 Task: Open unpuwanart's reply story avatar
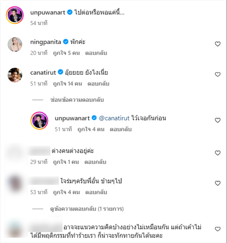pos(39,121)
